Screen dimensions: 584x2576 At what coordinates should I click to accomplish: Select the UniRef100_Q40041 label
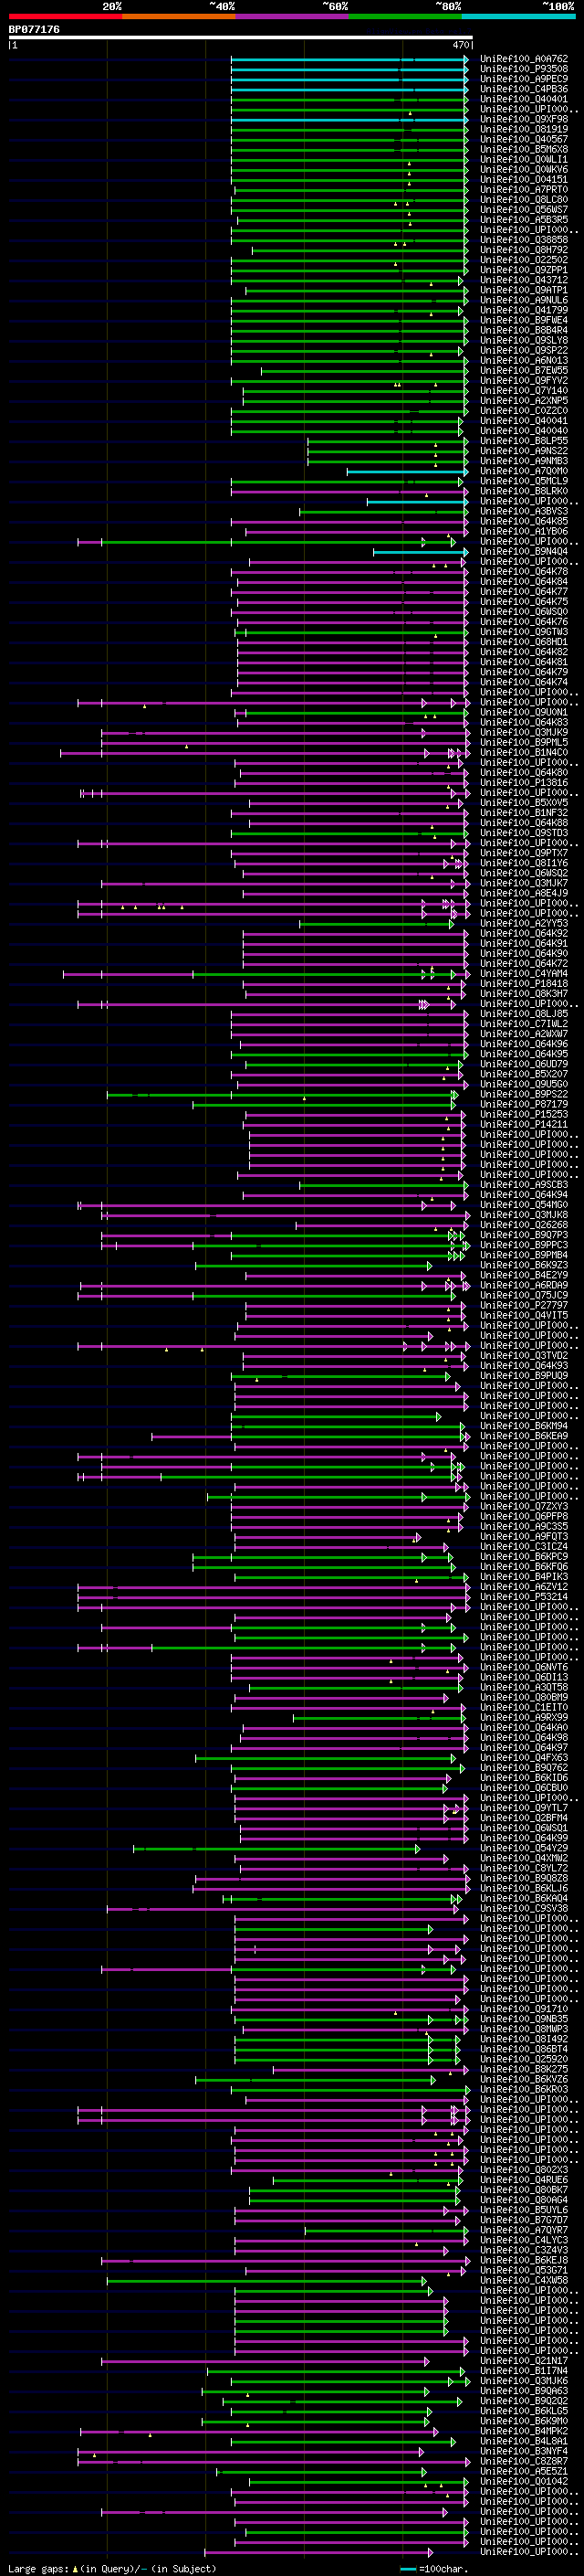pyautogui.click(x=524, y=421)
